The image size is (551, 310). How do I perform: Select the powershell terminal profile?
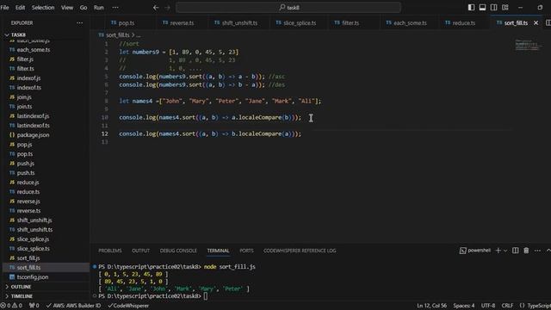[x=474, y=251]
